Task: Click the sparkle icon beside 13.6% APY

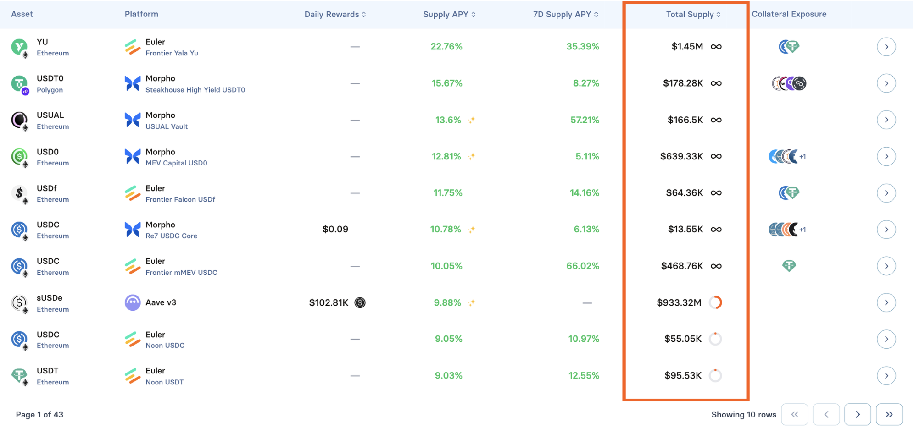Action: pos(472,120)
